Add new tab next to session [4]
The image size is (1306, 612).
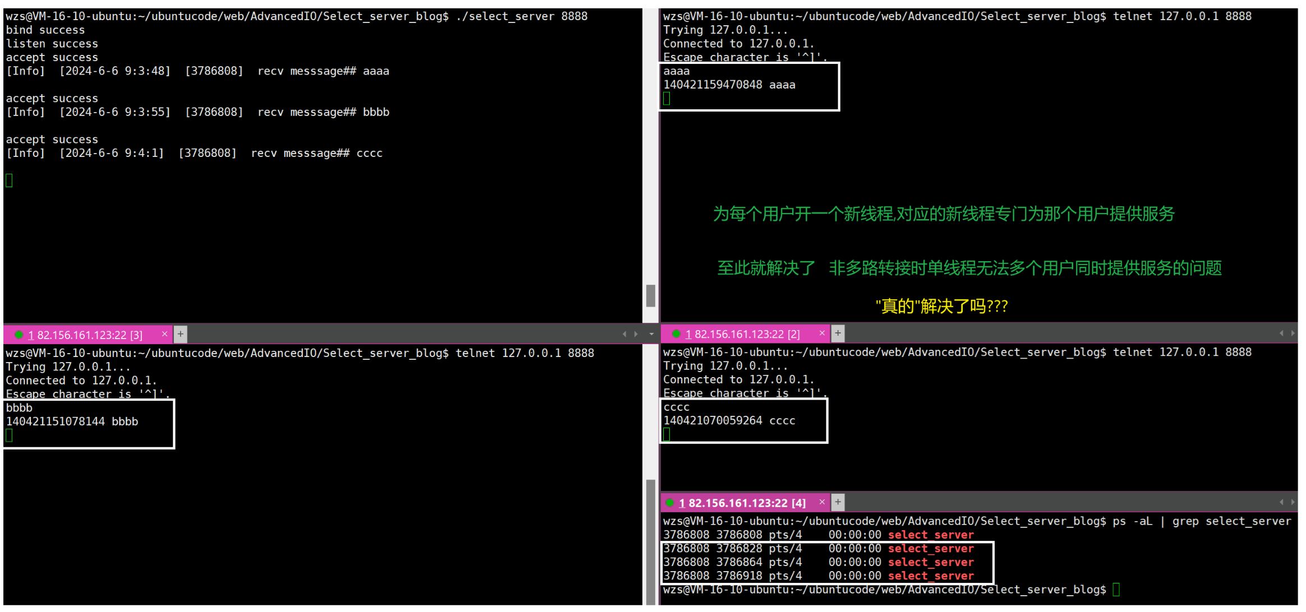(838, 502)
